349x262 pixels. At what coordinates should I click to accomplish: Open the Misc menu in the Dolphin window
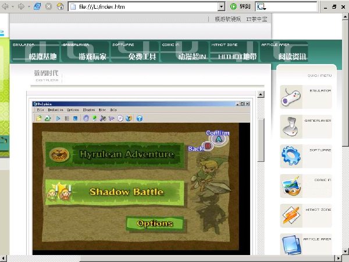pyautogui.click(x=102, y=110)
